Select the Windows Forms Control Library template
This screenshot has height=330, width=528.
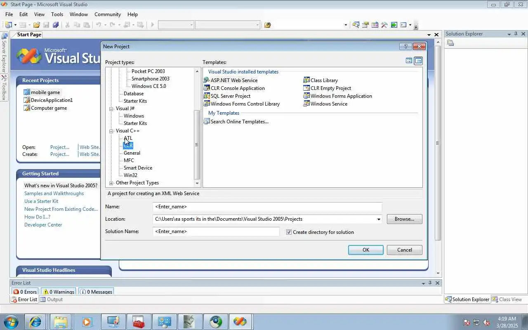tap(242, 104)
